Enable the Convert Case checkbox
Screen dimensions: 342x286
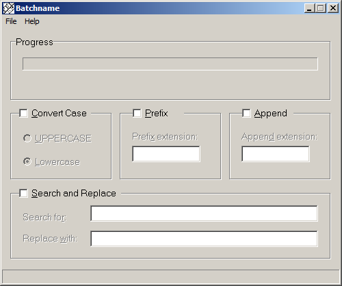pos(23,113)
